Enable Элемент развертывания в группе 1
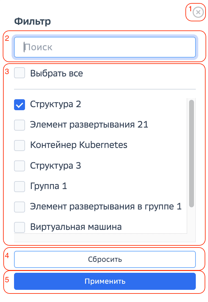208x302 pixels. tap(19, 207)
